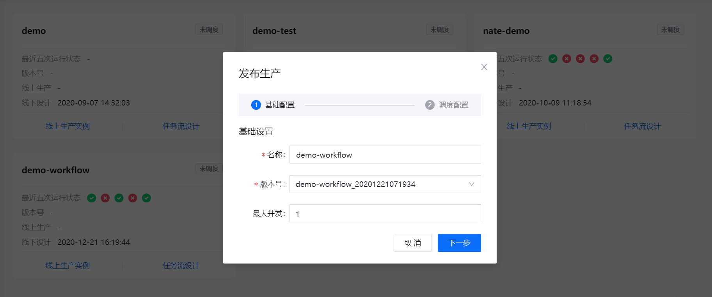Click 未调度 tag on demo card
The image size is (712, 297).
click(x=209, y=30)
